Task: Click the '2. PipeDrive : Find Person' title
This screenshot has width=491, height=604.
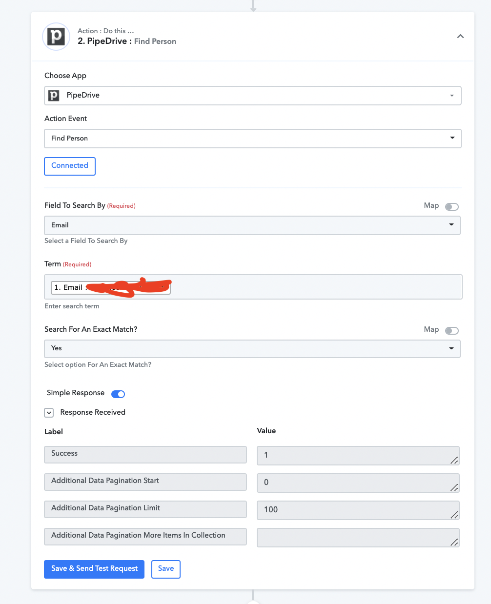Action: coord(127,41)
